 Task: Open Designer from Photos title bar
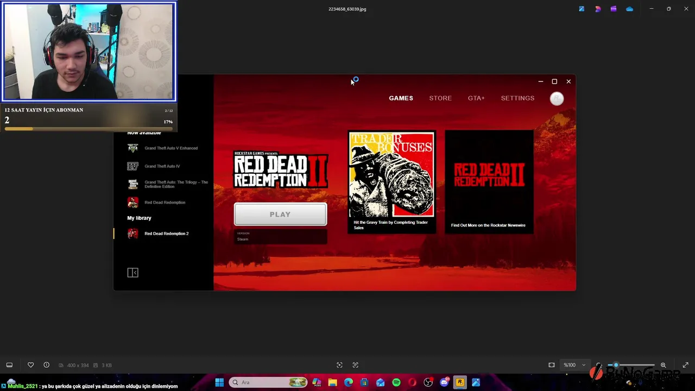[598, 9]
